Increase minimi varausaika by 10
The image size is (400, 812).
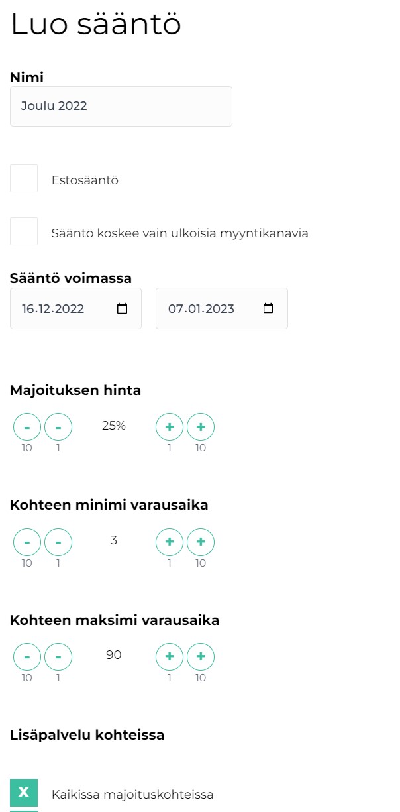tap(201, 542)
